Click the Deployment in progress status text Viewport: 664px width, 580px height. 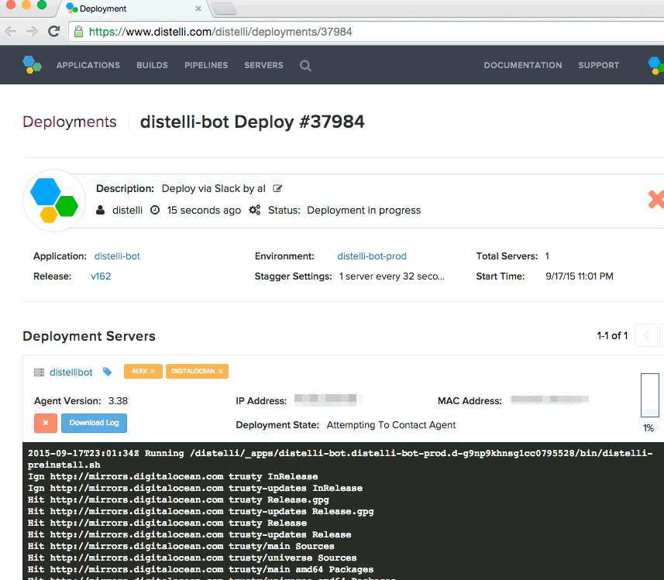tap(363, 211)
